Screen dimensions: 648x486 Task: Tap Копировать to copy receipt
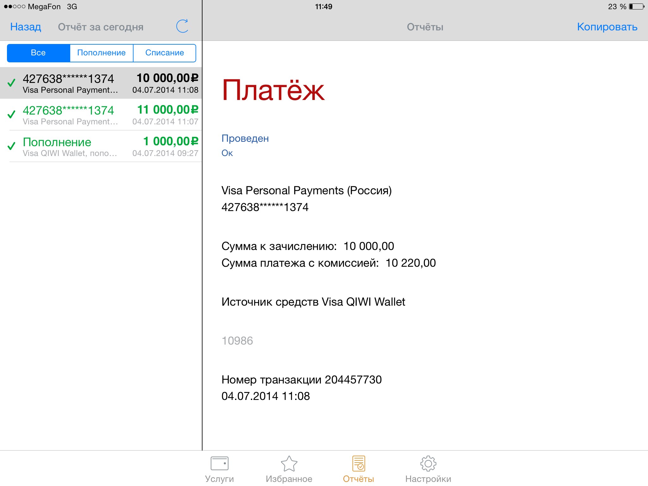(x=607, y=27)
